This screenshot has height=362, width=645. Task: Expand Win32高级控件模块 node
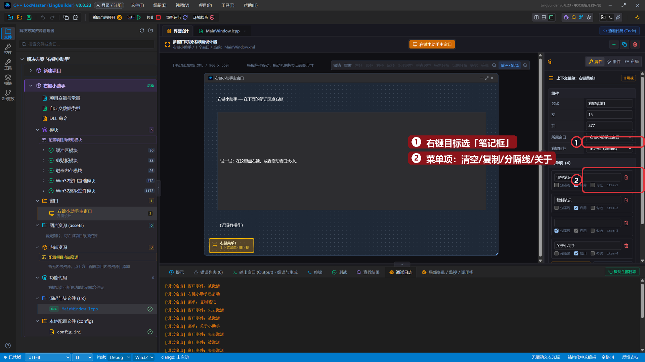43,191
